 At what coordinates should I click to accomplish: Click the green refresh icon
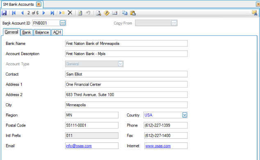[x=80, y=13]
